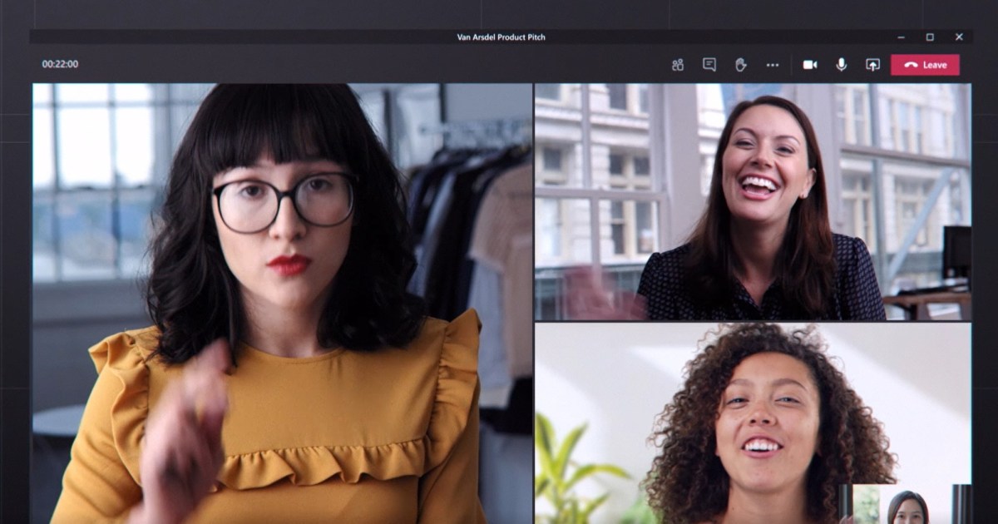Open the More actions ellipsis menu
The width and height of the screenshot is (998, 524).
tap(773, 65)
